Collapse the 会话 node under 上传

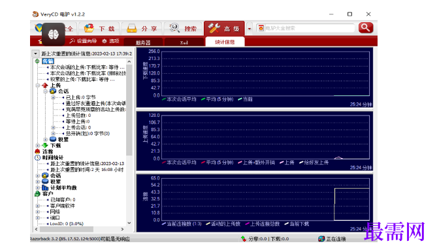pos(45,91)
